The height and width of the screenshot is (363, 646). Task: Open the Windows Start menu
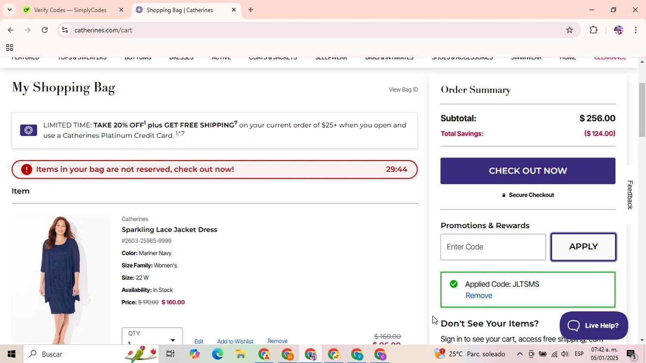(12, 354)
